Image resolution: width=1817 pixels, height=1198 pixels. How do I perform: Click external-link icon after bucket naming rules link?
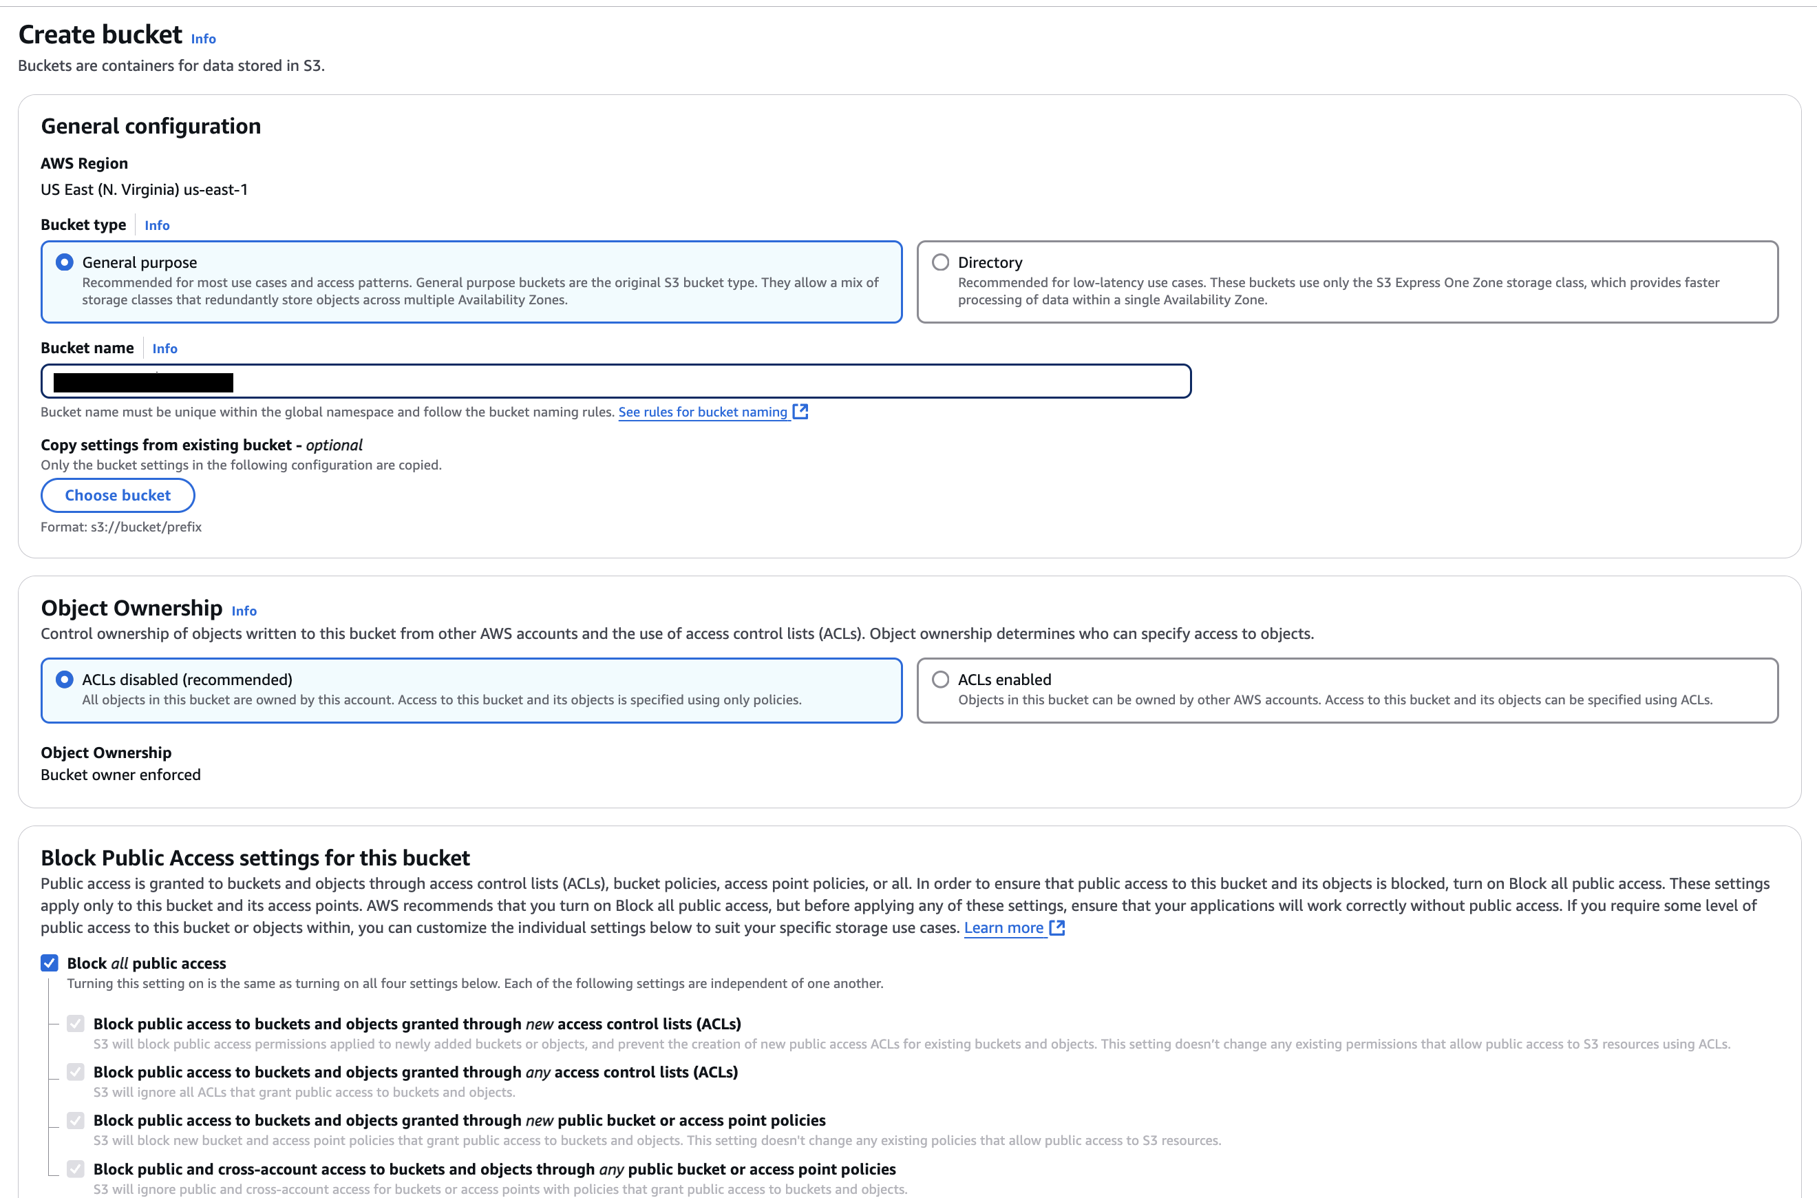[x=800, y=411]
